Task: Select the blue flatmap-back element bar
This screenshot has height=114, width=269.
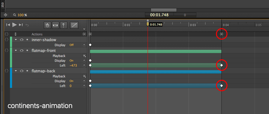Action: (156, 72)
